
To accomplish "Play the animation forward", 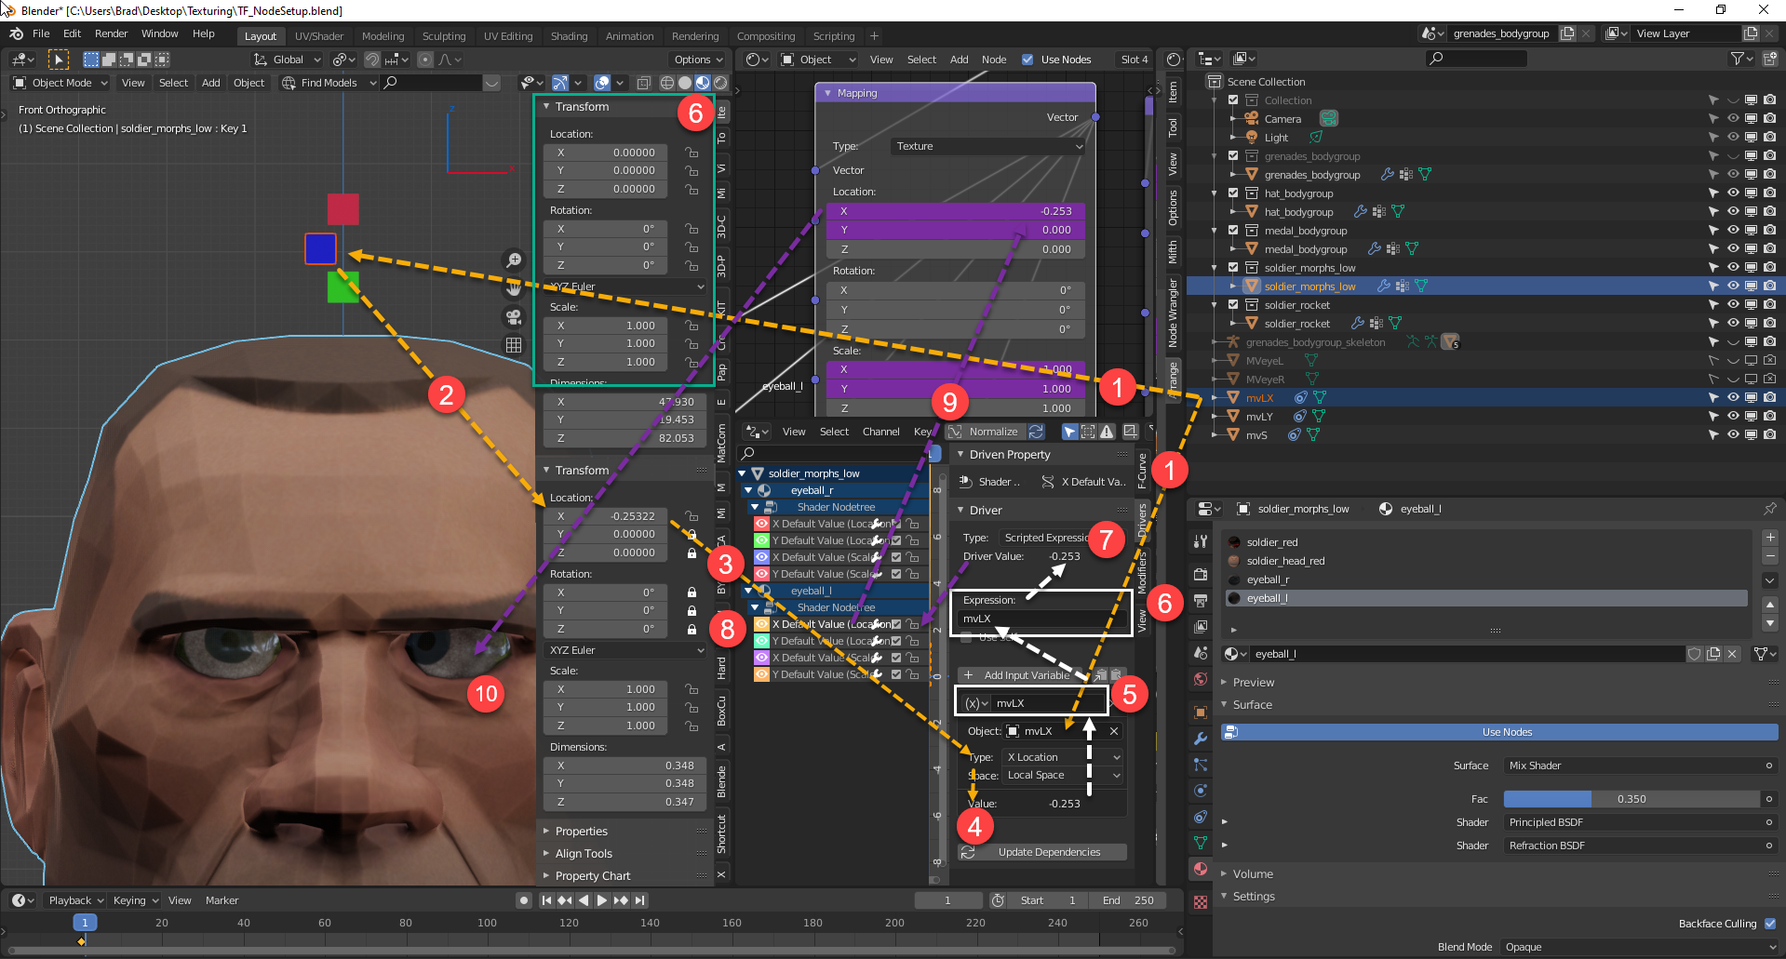I will tap(601, 900).
